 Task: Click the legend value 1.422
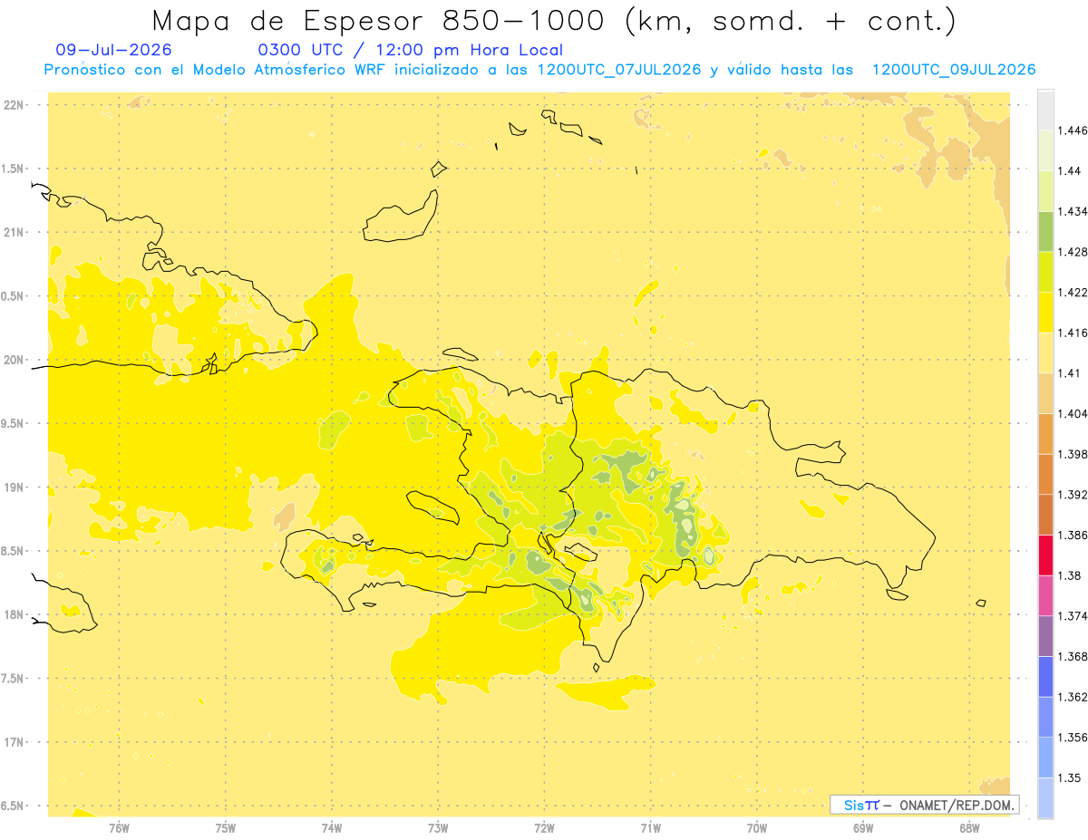[x=1073, y=292]
